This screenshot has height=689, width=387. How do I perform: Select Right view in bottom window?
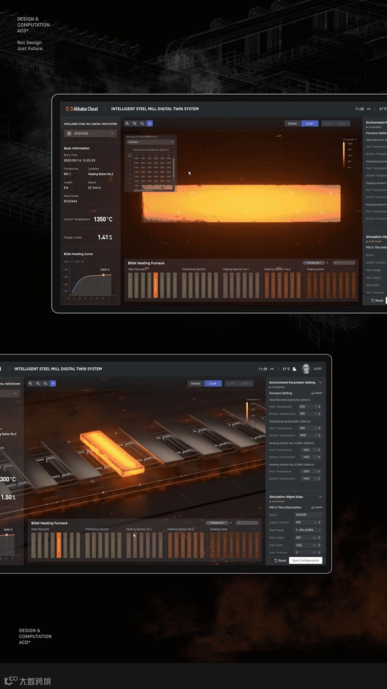[x=245, y=383]
